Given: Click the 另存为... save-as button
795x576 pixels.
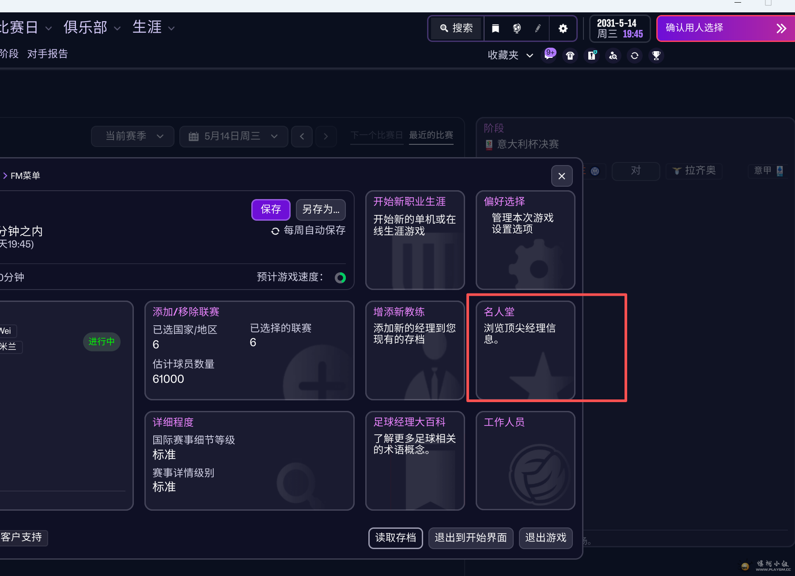Looking at the screenshot, I should (x=321, y=210).
